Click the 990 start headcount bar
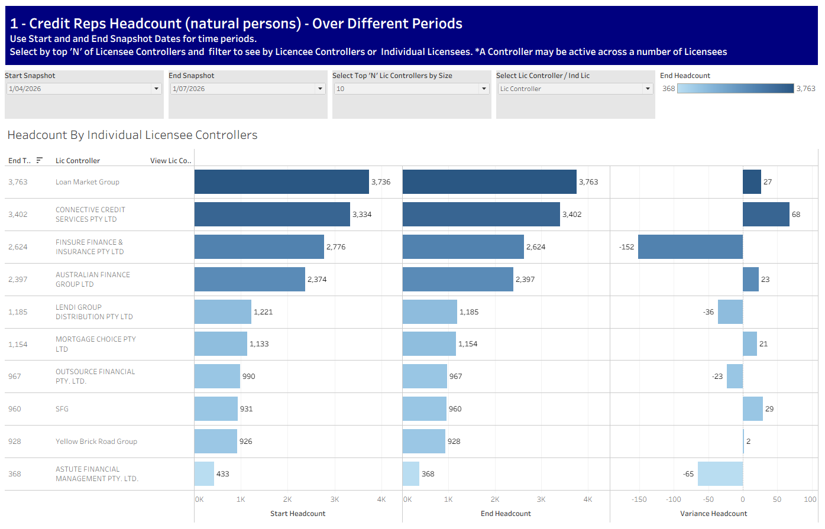Viewport: 825px width, 529px height. [217, 377]
